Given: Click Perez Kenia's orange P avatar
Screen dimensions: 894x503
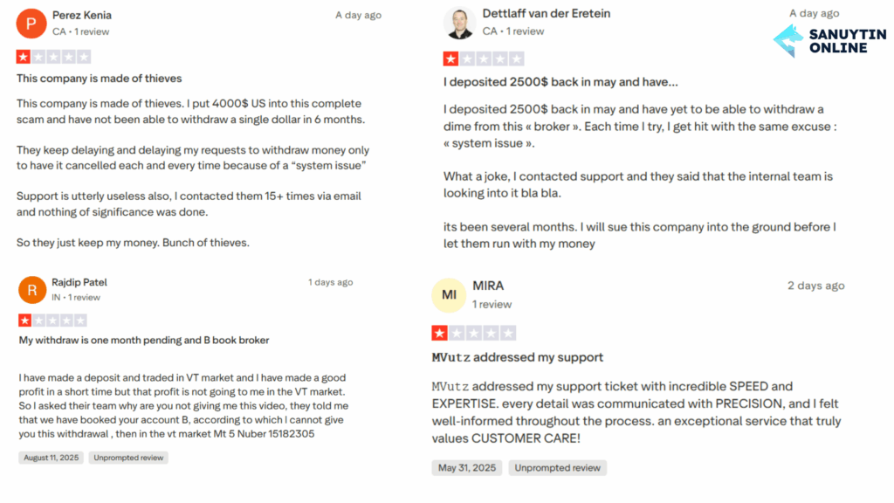Looking at the screenshot, I should [31, 24].
